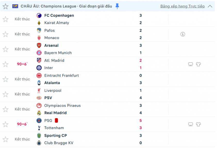Collapse the Champions League section chevron
This screenshot has width=217, height=148.
tap(210, 6)
